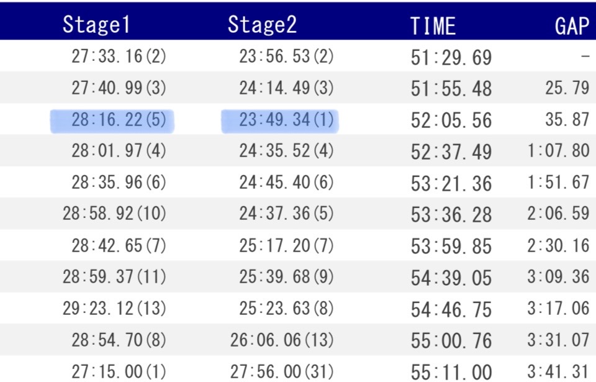Click the gap value 1:51.67

(x=558, y=183)
